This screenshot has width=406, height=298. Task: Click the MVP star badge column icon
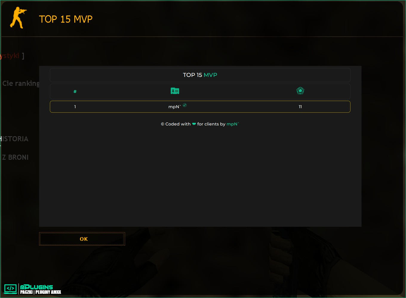click(300, 91)
